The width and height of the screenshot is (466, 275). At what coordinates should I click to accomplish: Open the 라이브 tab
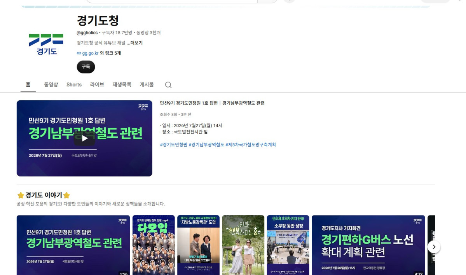(97, 84)
